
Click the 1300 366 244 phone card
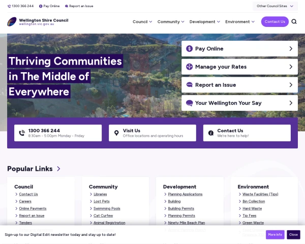tap(58, 133)
